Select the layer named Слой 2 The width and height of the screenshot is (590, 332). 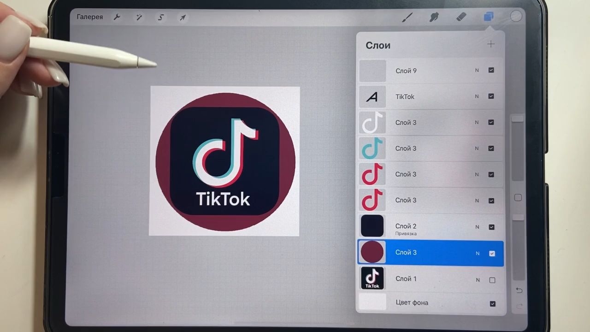click(x=406, y=226)
